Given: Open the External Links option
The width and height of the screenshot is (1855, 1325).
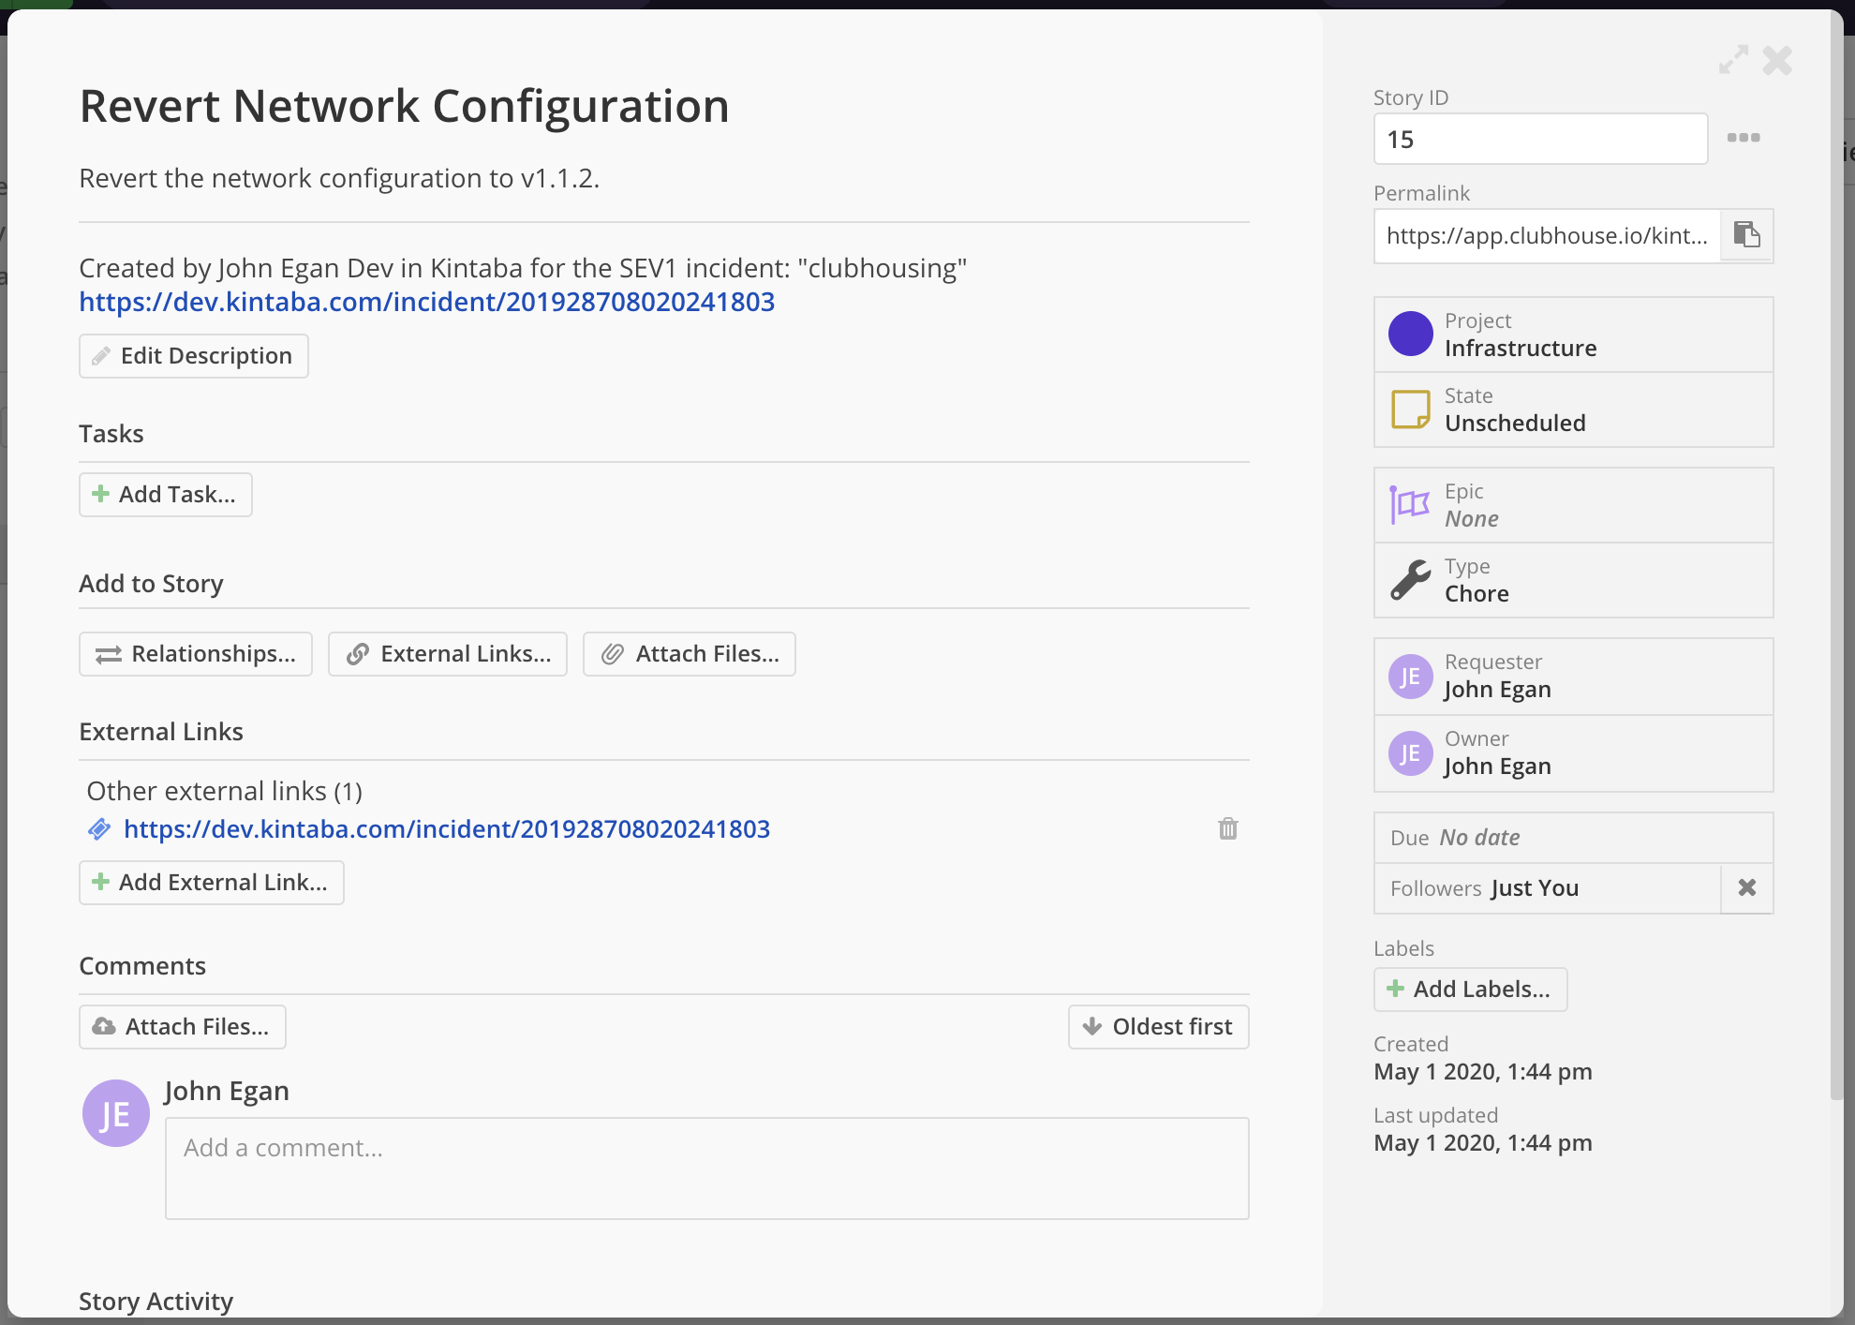Looking at the screenshot, I should 447,654.
